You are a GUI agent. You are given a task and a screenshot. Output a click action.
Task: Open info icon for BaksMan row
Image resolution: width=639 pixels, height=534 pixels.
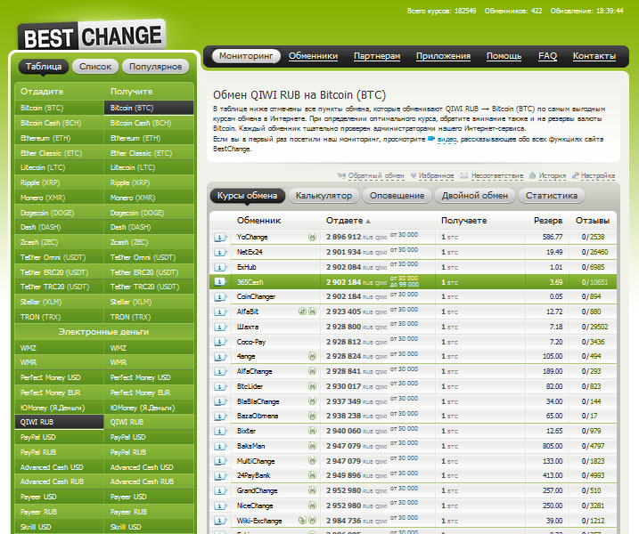tap(220, 447)
